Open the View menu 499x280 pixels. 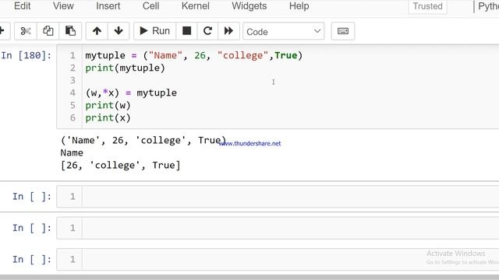point(63,6)
